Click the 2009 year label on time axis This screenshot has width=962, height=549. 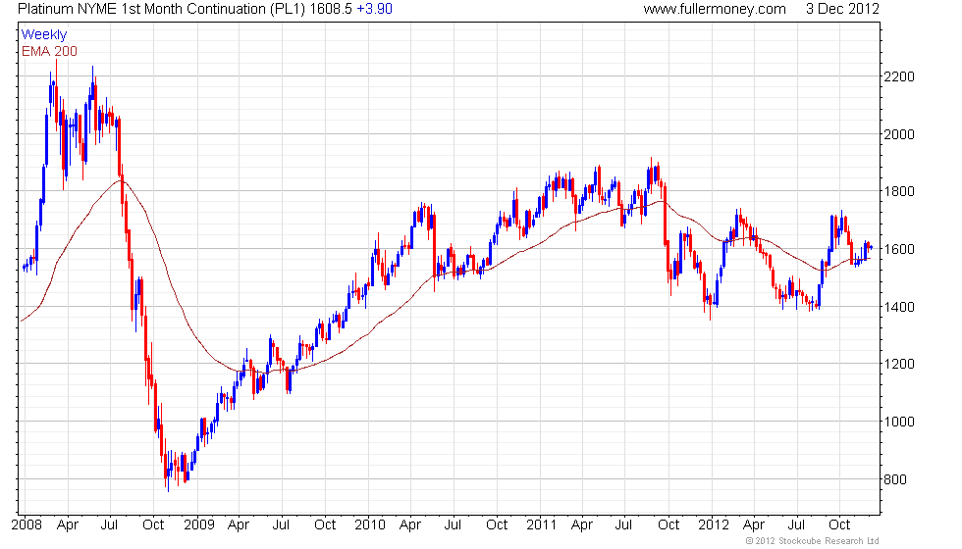(199, 524)
